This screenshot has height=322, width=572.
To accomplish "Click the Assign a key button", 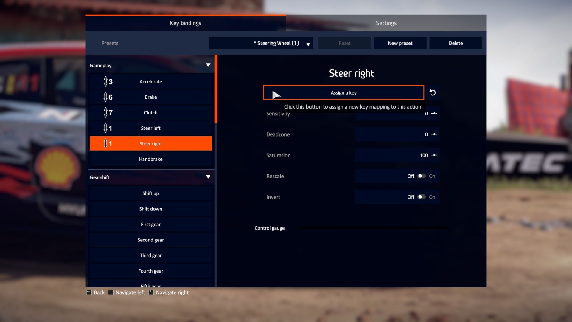I will coord(344,93).
